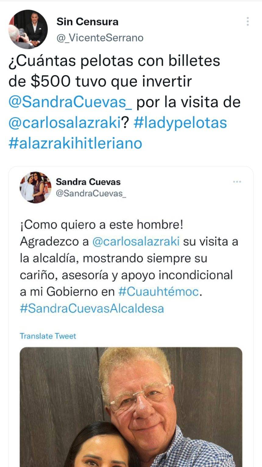The width and height of the screenshot is (262, 467).
Task: Open the Sin Censura display name
Action: (87, 22)
